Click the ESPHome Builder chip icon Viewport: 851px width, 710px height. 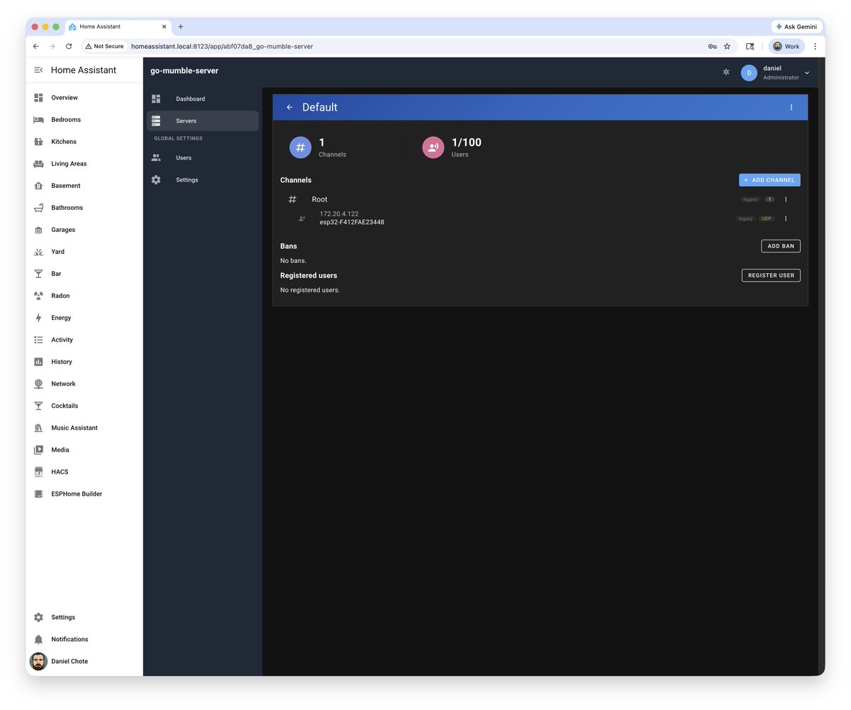coord(38,494)
